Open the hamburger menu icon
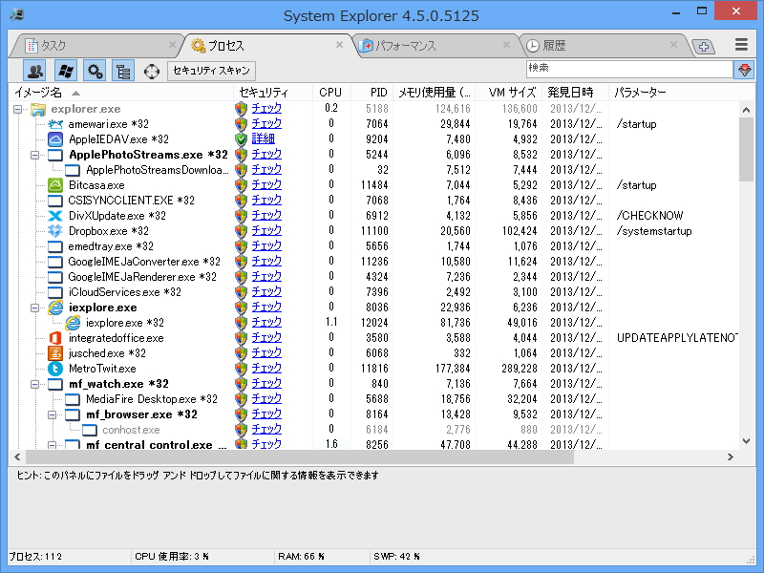 740,44
